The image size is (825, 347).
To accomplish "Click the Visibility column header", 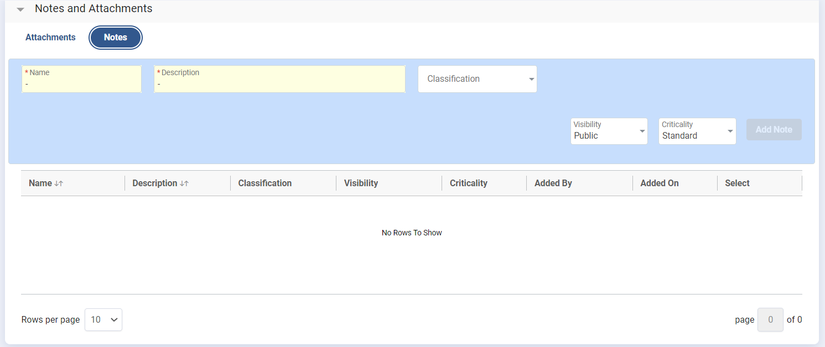I will point(361,183).
